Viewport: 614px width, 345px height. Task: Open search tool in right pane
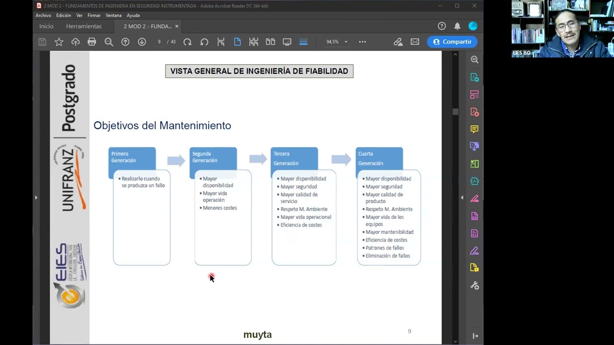pos(474,60)
